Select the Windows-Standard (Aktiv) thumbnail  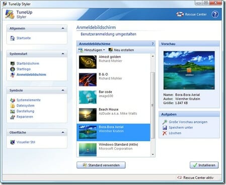pyautogui.click(x=88, y=150)
